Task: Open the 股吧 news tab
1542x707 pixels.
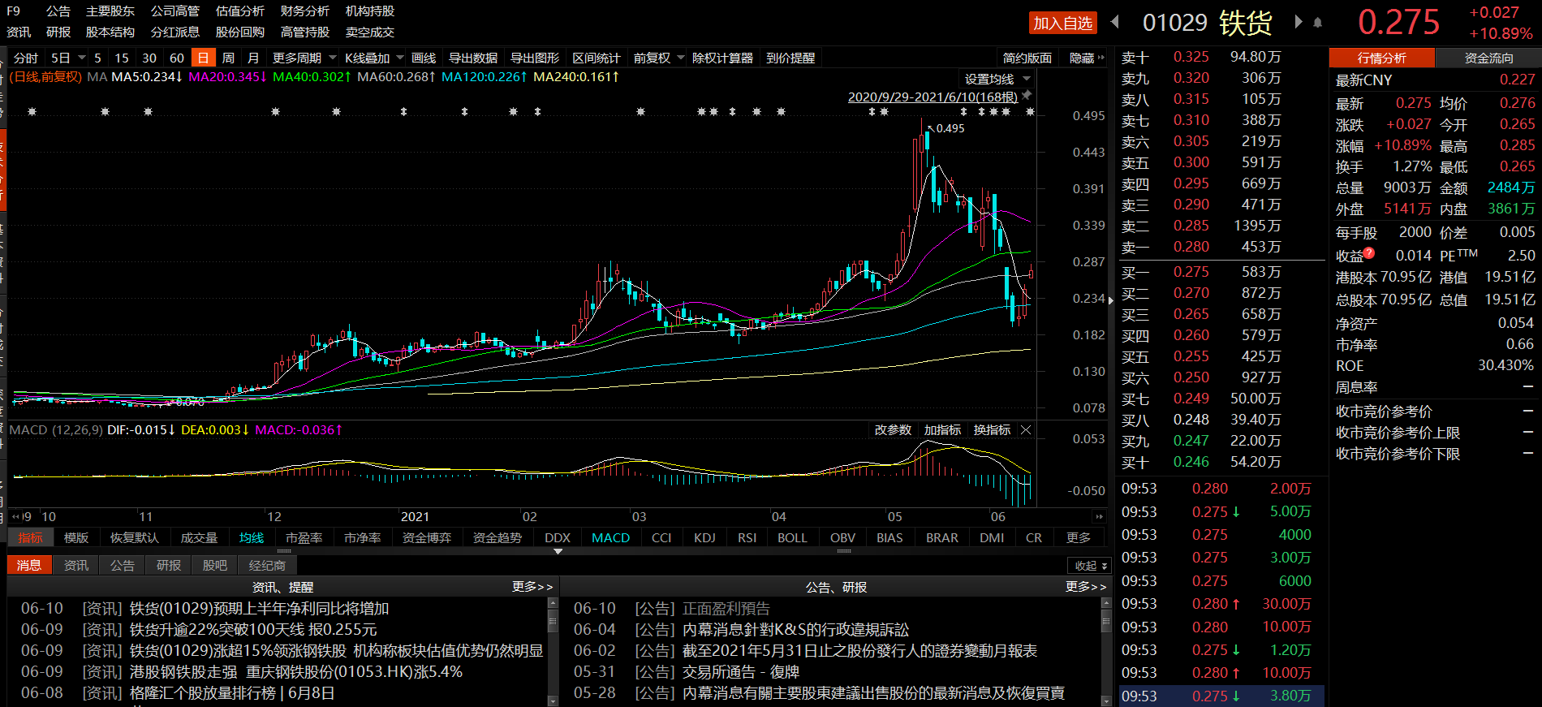Action: click(x=215, y=565)
